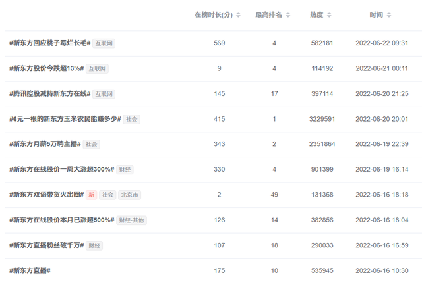Select duration value 569
The height and width of the screenshot is (283, 422).
[220, 43]
